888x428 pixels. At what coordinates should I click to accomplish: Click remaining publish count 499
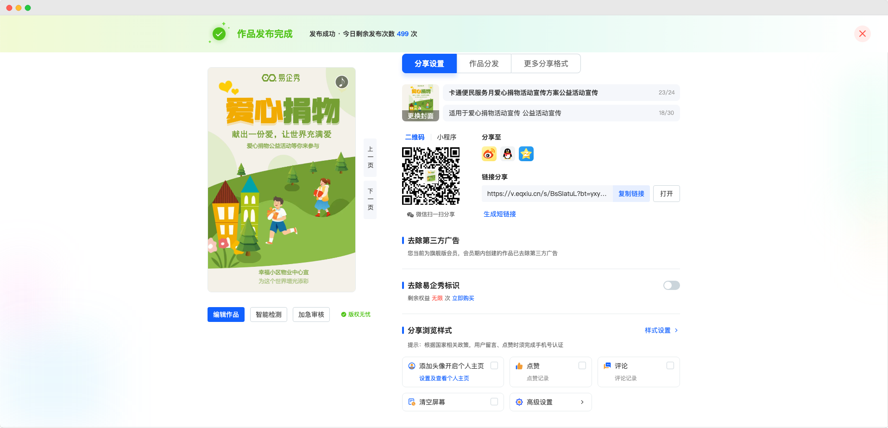coord(403,34)
